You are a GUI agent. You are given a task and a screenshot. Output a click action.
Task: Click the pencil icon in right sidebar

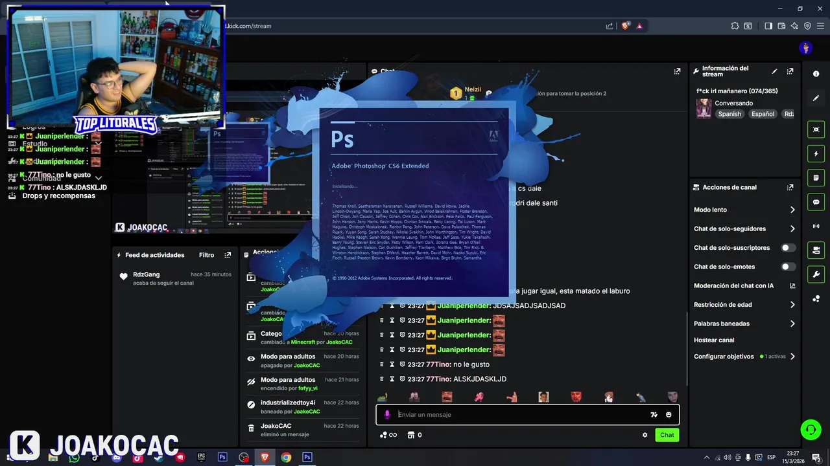[816, 98]
